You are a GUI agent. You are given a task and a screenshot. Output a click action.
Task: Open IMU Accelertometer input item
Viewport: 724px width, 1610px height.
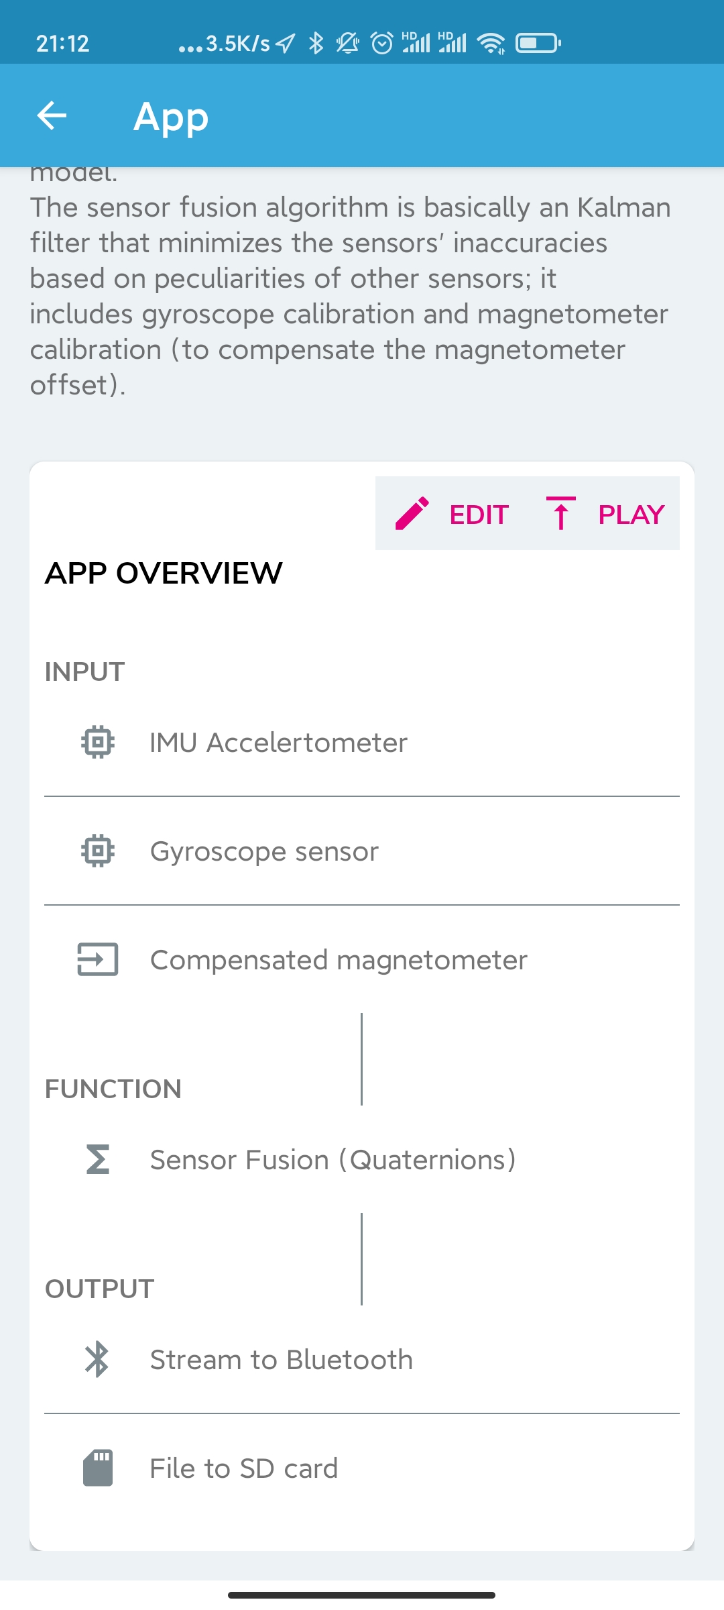coord(362,743)
